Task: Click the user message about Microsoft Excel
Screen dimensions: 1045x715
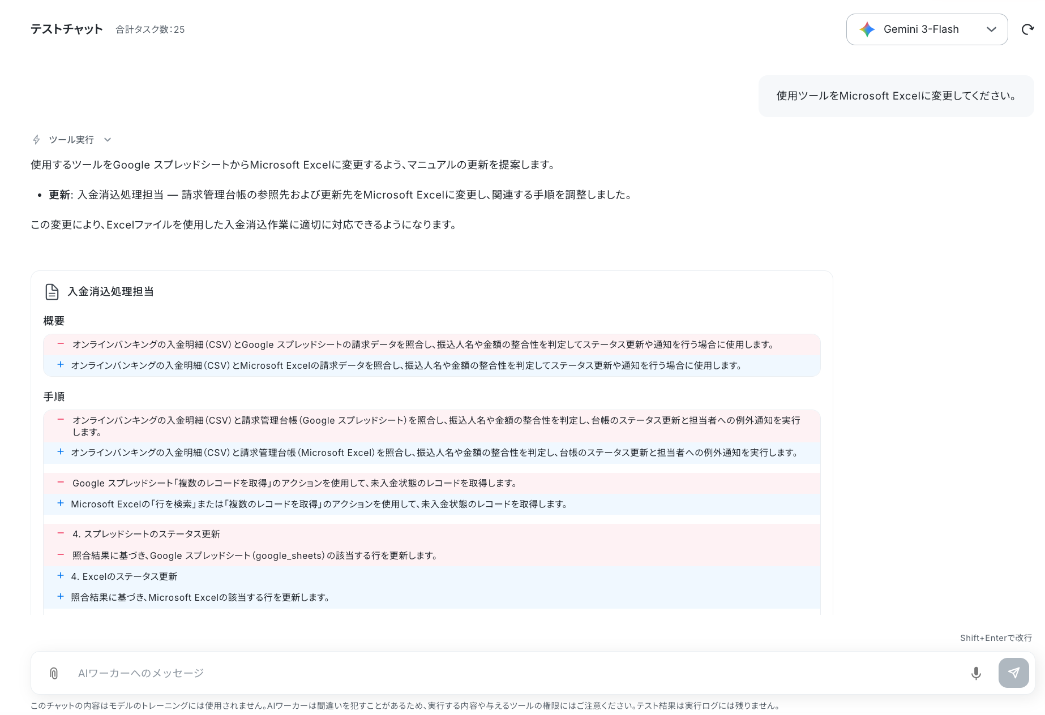Action: (x=896, y=96)
